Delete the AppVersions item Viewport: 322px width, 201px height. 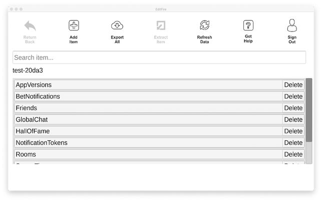[293, 84]
